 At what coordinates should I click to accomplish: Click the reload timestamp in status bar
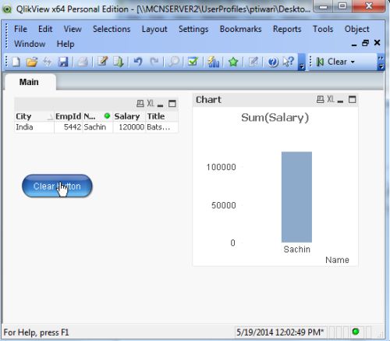[x=280, y=332]
